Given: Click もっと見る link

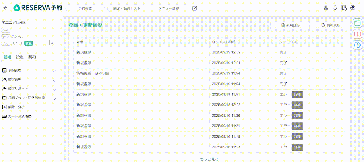Looking at the screenshot, I should (209, 159).
